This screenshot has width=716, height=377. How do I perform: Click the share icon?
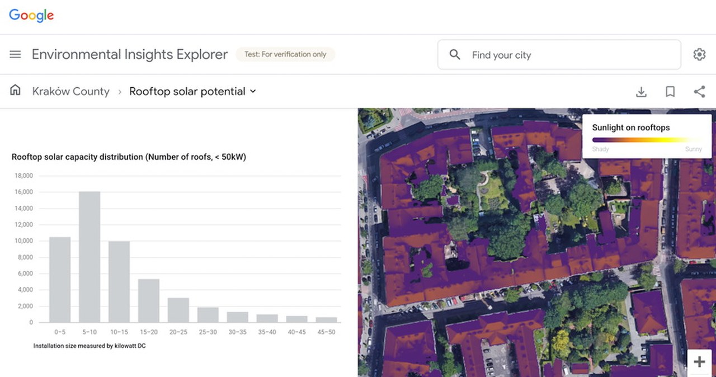(699, 91)
